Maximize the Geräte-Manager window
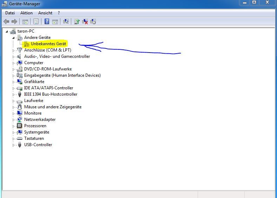This screenshot has height=198, width=277. tap(254, 2)
